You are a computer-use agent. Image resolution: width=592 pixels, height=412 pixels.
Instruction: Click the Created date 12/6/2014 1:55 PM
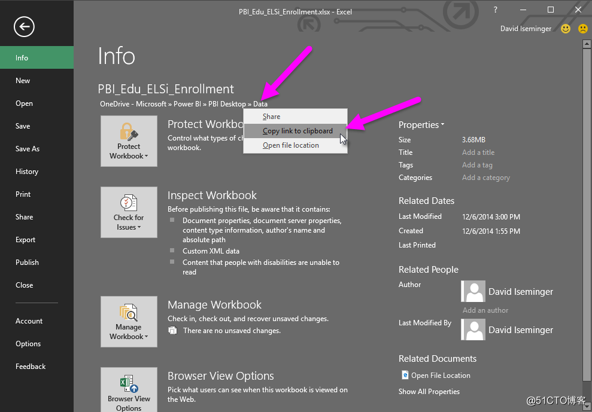pos(491,231)
